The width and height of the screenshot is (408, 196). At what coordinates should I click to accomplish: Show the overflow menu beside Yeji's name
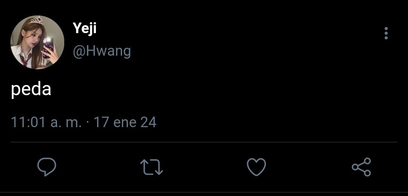386,33
